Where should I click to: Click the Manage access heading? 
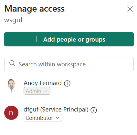tap(35, 9)
